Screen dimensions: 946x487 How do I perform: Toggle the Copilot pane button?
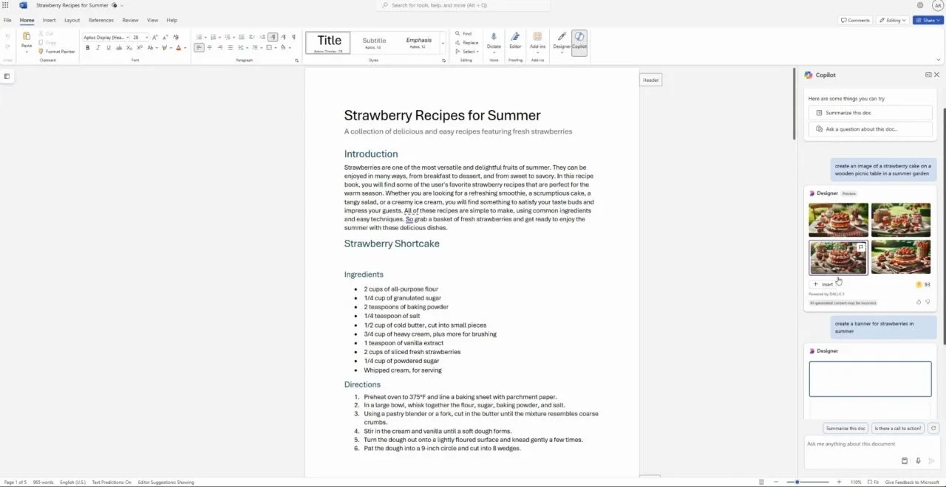(579, 41)
